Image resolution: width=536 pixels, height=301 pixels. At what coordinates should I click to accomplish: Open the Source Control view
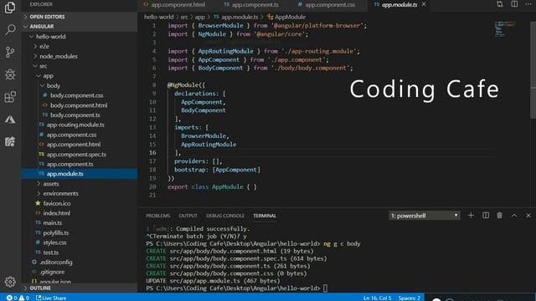point(10,52)
